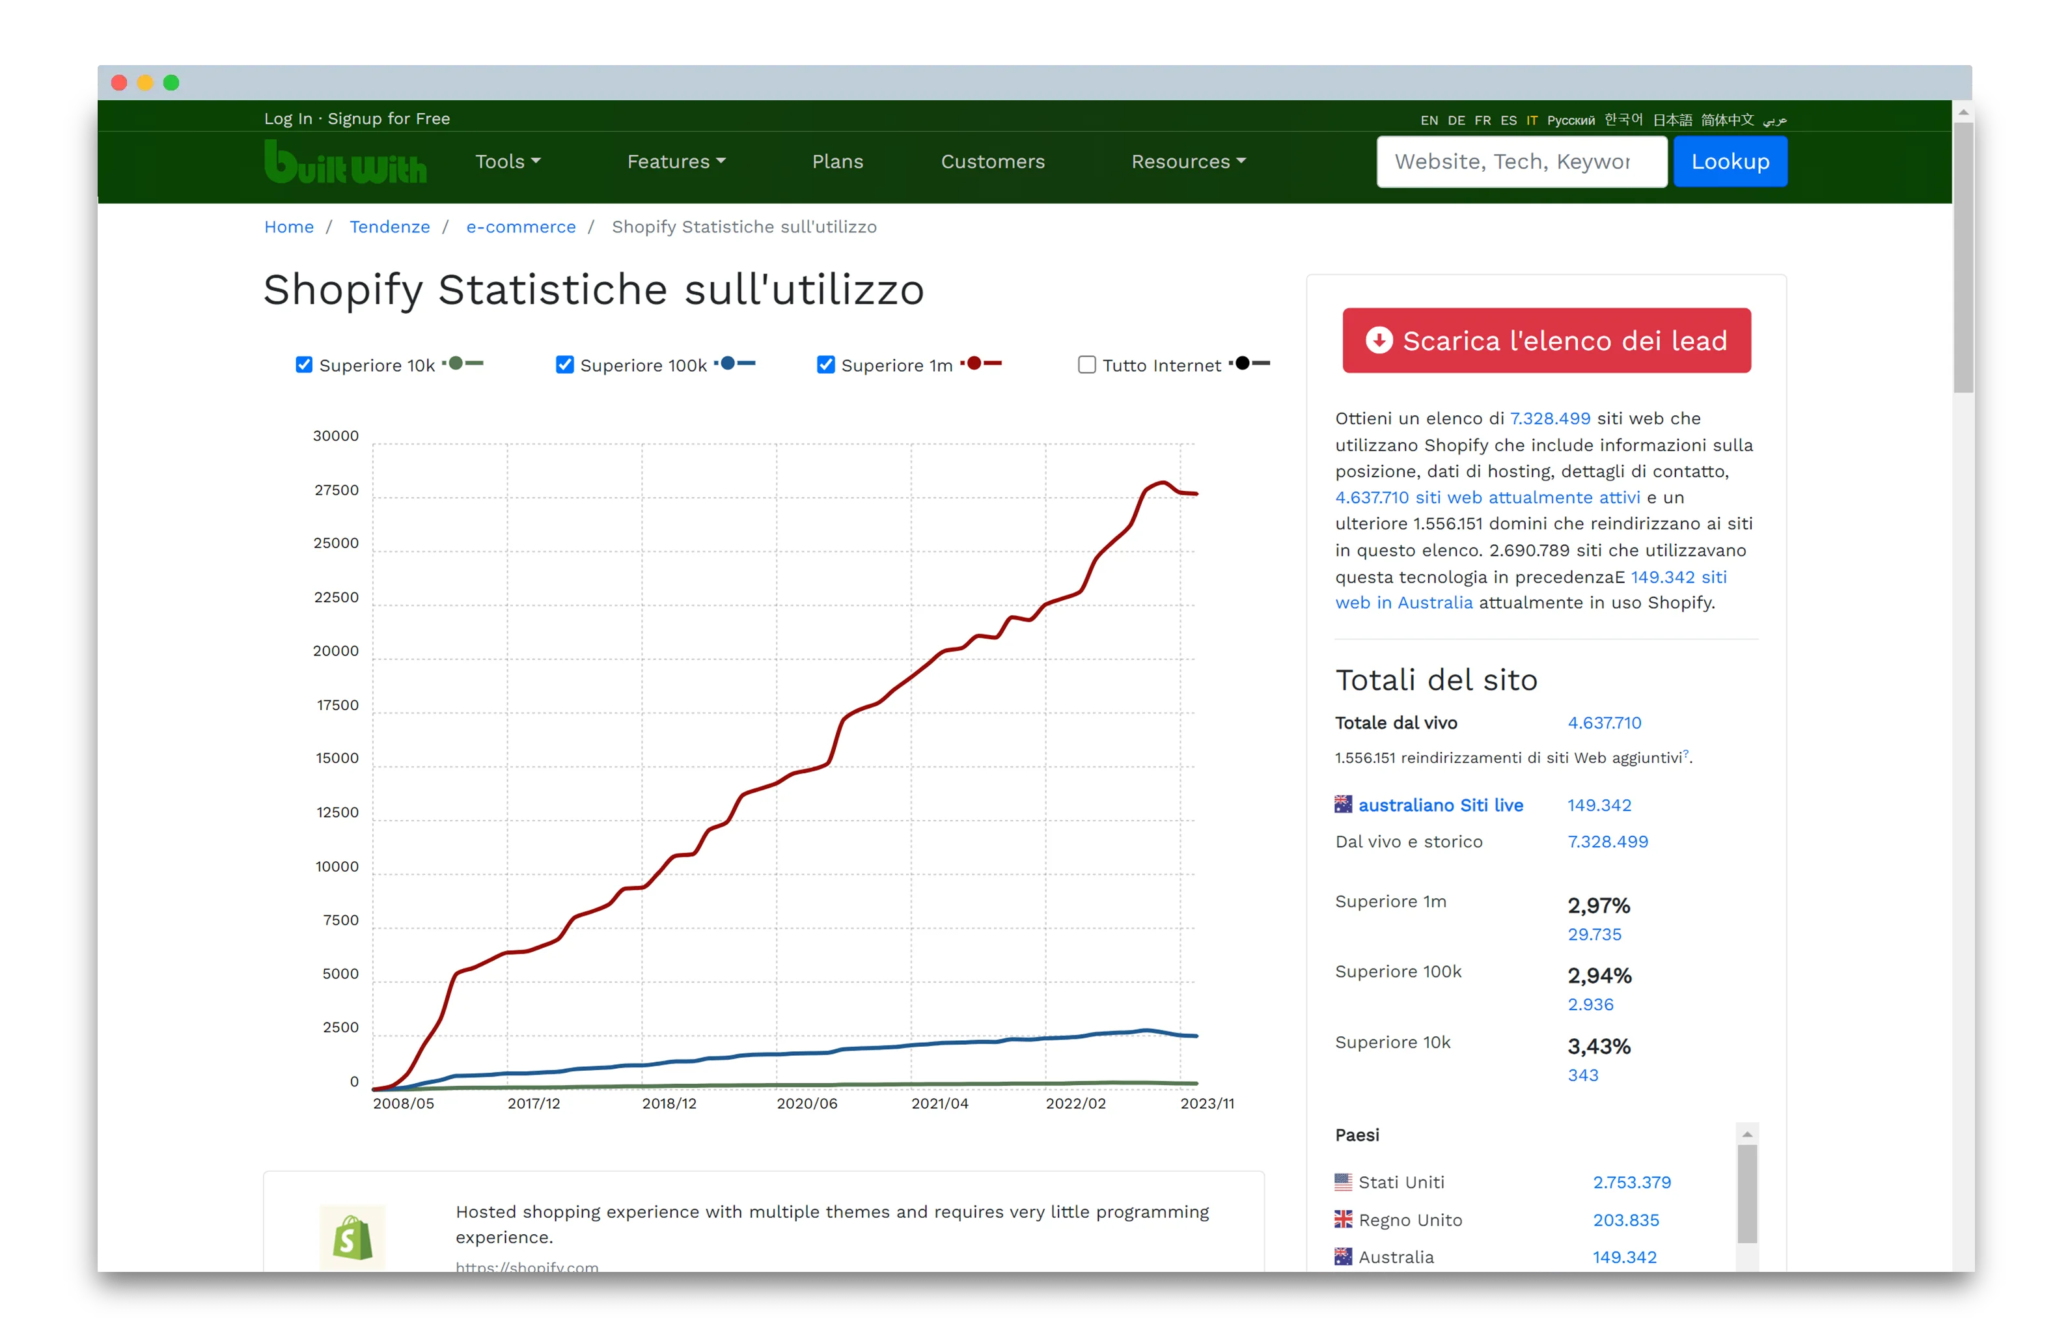
Task: Click the green maximize window button
Action: pyautogui.click(x=171, y=83)
